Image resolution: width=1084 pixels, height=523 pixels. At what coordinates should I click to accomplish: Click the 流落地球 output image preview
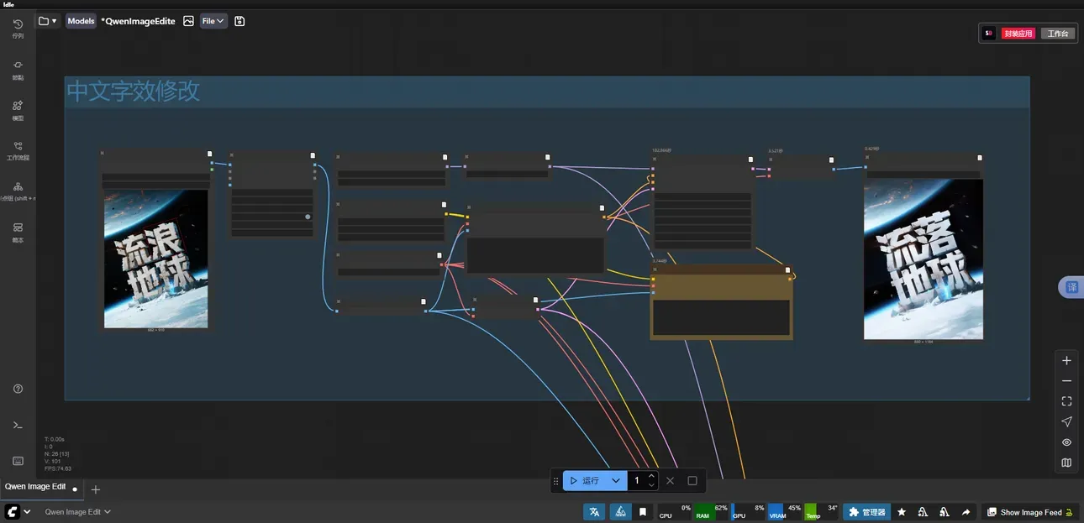pyautogui.click(x=924, y=259)
